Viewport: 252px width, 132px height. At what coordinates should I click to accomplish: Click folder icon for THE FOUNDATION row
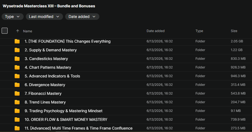[x=17, y=41]
